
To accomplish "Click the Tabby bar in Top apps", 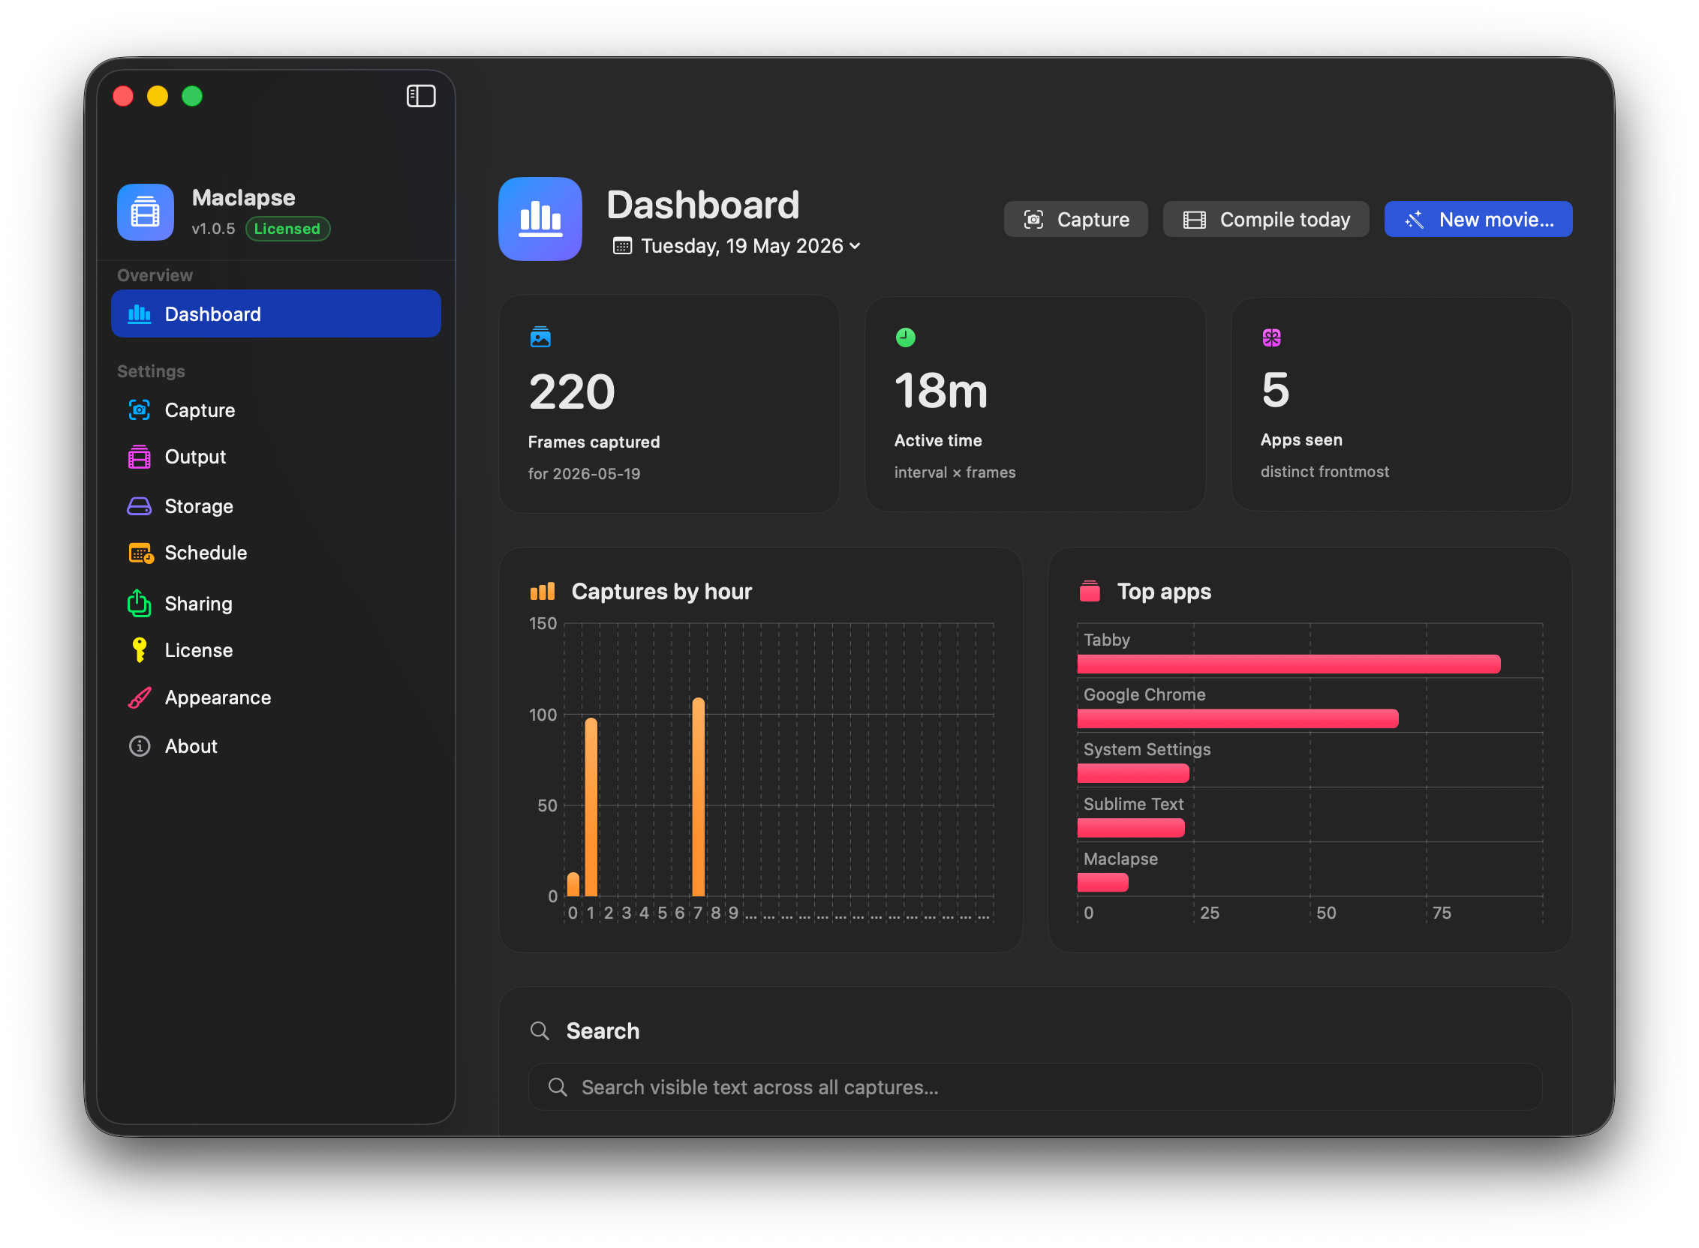I will point(1289,664).
